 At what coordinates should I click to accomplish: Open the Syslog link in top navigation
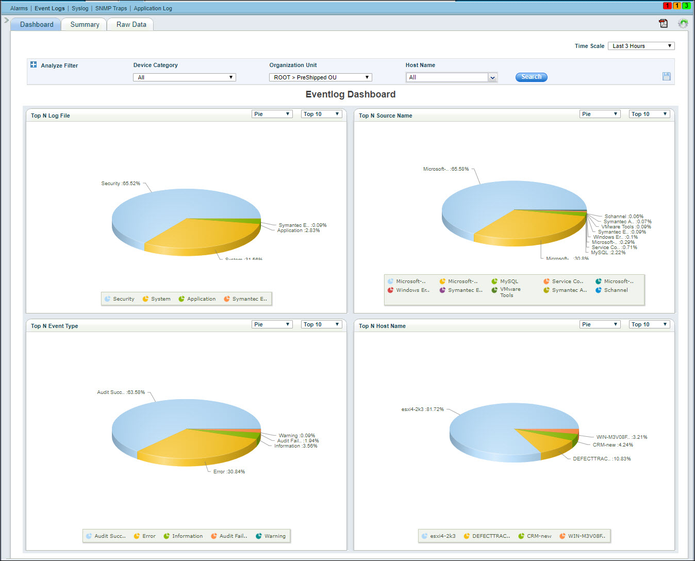click(x=80, y=8)
